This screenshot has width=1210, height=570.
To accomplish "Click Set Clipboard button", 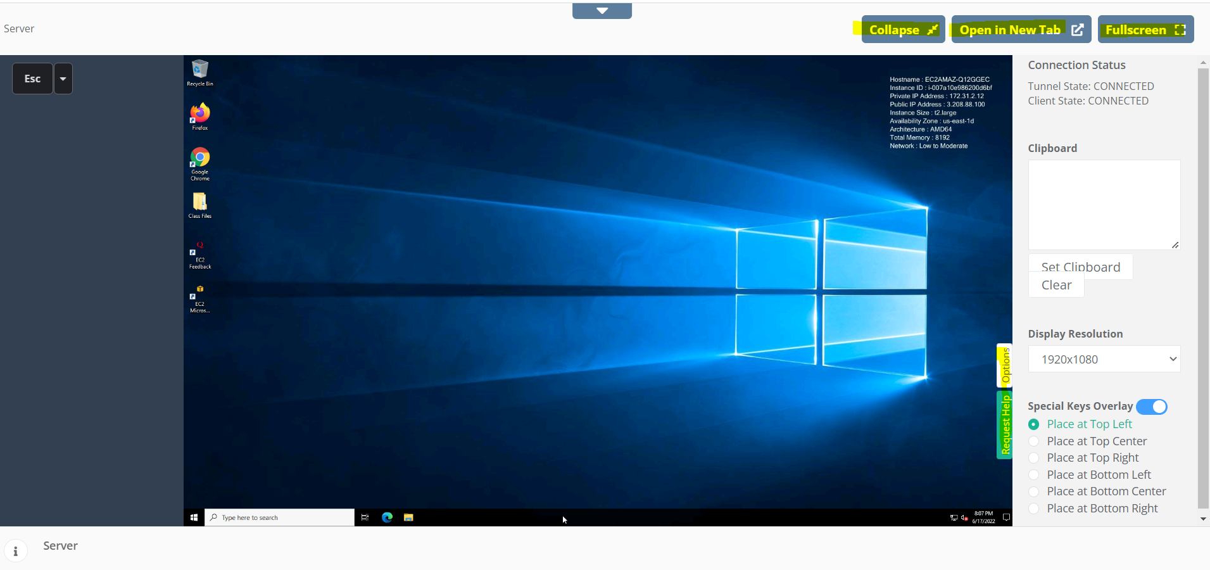I will click(x=1081, y=267).
